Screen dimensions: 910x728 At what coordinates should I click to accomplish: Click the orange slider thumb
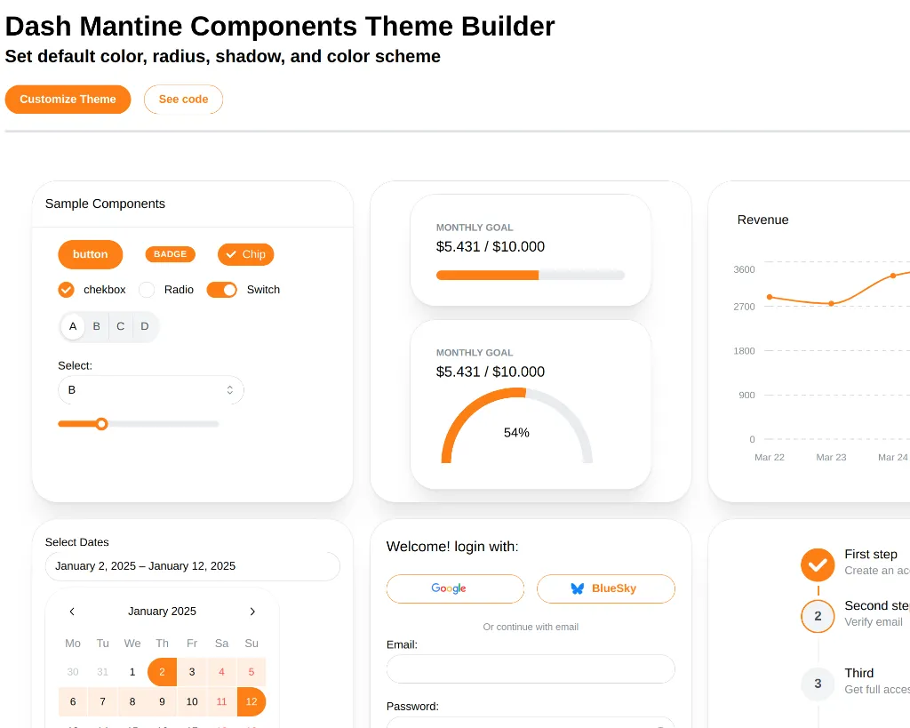(102, 424)
